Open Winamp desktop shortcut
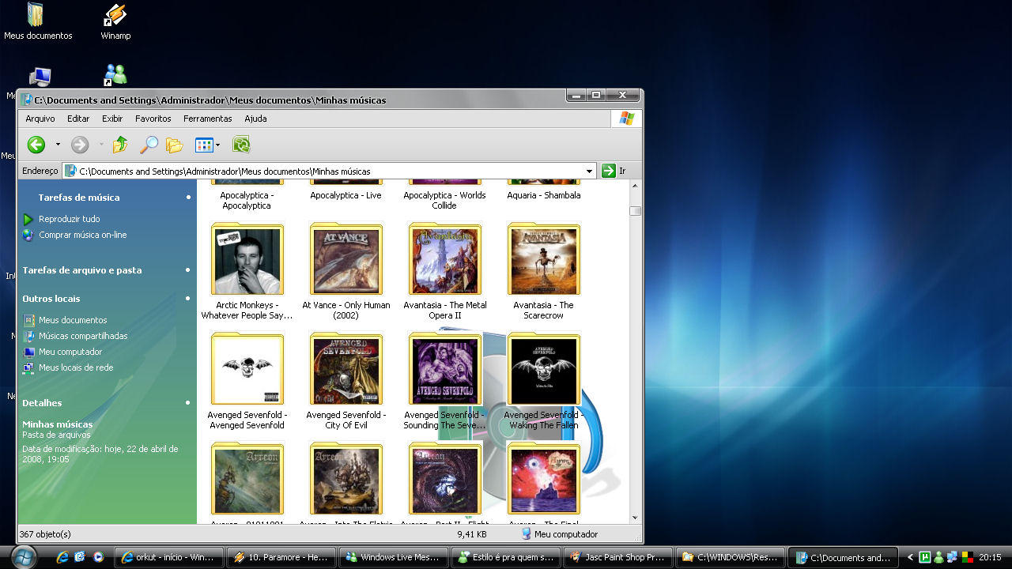 click(115, 21)
